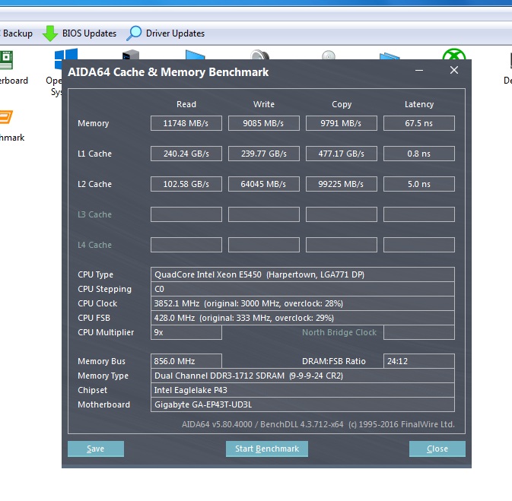This screenshot has width=512, height=501.
Task: Click Memory Bus value 856.0 MHz
Action: click(186, 361)
